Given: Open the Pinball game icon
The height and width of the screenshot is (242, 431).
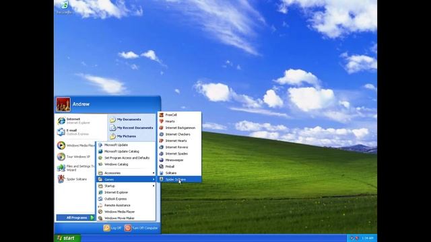Looking at the screenshot, I should tap(162, 167).
